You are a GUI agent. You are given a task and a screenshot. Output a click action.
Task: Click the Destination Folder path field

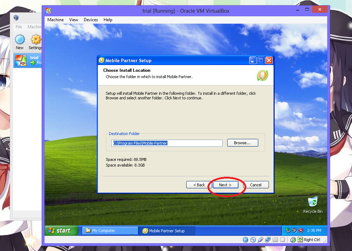(167, 143)
